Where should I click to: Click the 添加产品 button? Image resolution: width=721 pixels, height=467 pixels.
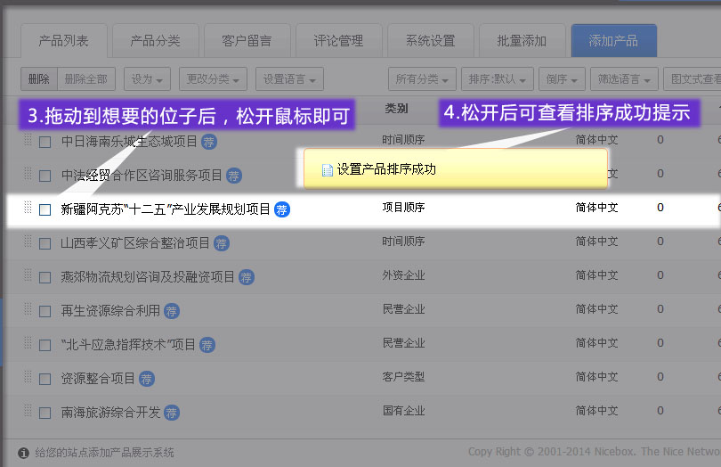click(x=613, y=41)
